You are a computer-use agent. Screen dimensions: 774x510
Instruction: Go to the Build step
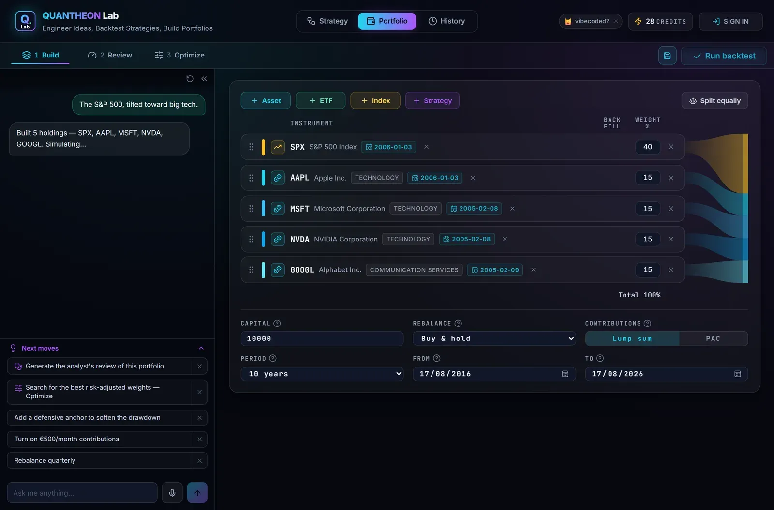[x=41, y=55]
